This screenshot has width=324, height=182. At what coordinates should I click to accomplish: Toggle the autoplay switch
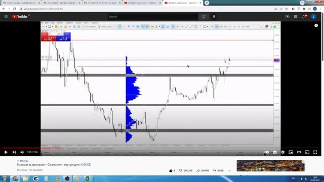(266, 152)
